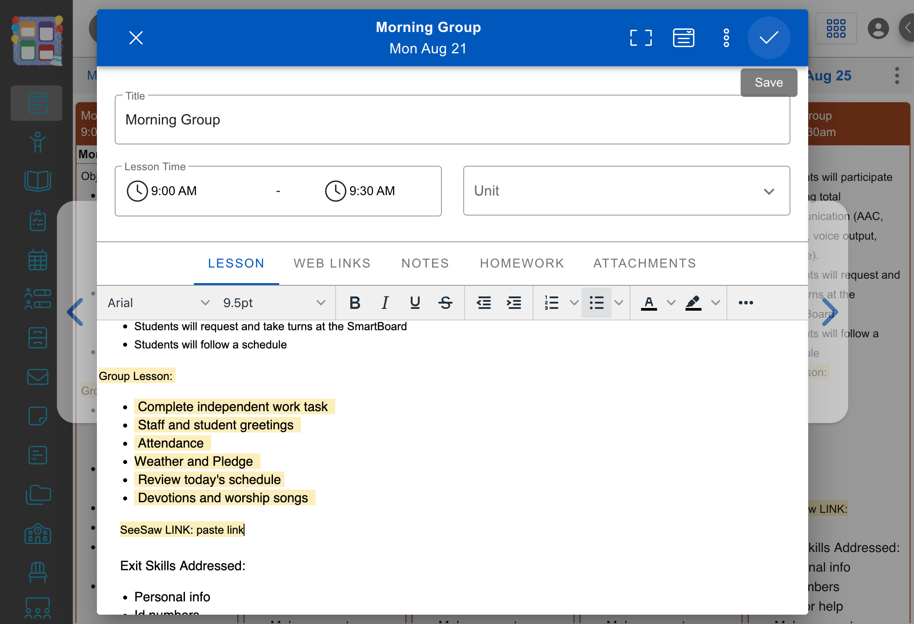Close the Morning Group dialog
The image size is (914, 624).
pyautogui.click(x=136, y=38)
